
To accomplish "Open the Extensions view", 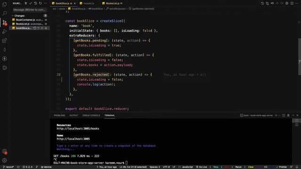I will tap(4, 41).
